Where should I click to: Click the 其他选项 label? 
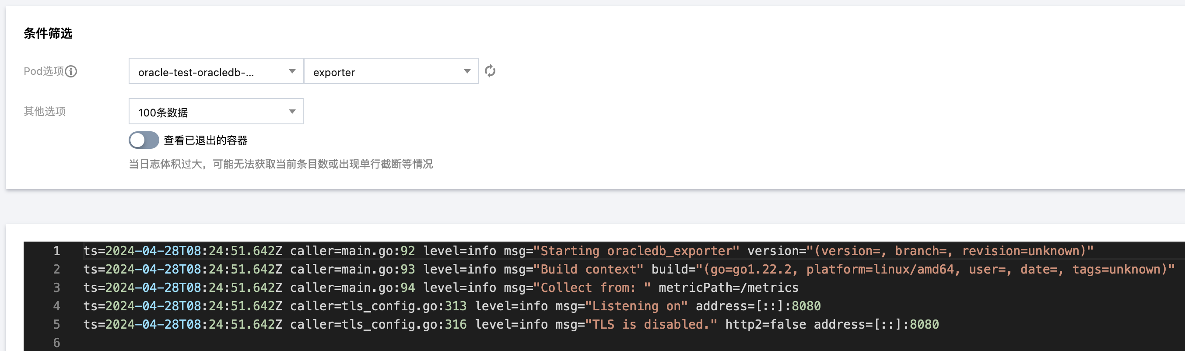(45, 111)
